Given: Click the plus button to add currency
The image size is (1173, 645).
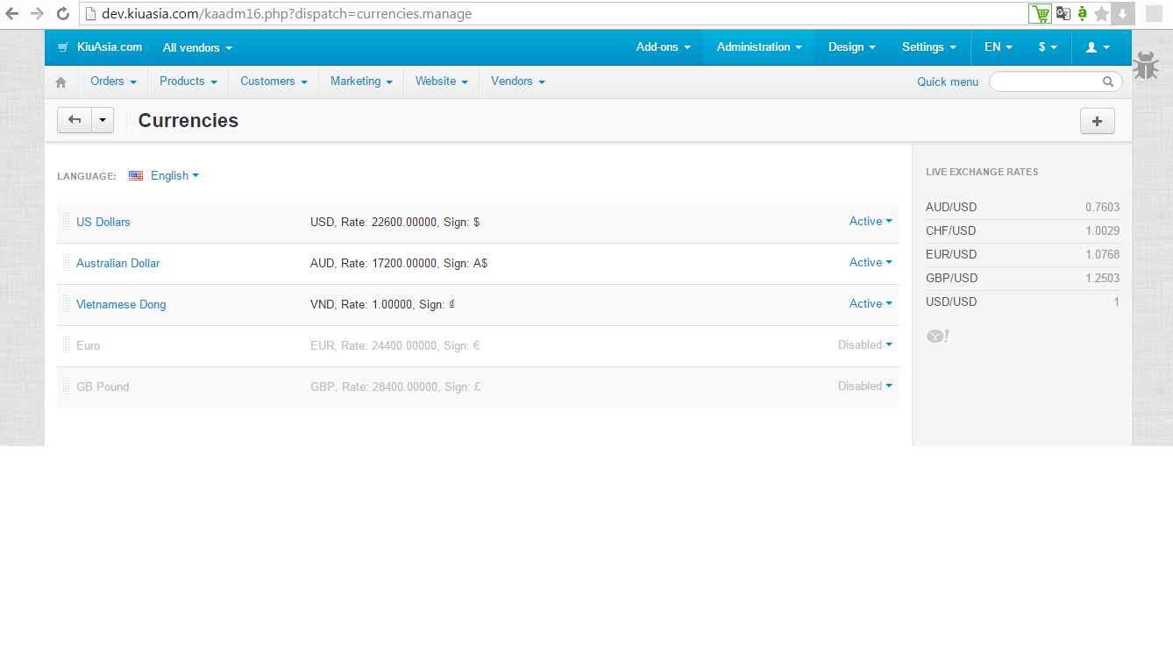Looking at the screenshot, I should click(x=1097, y=121).
